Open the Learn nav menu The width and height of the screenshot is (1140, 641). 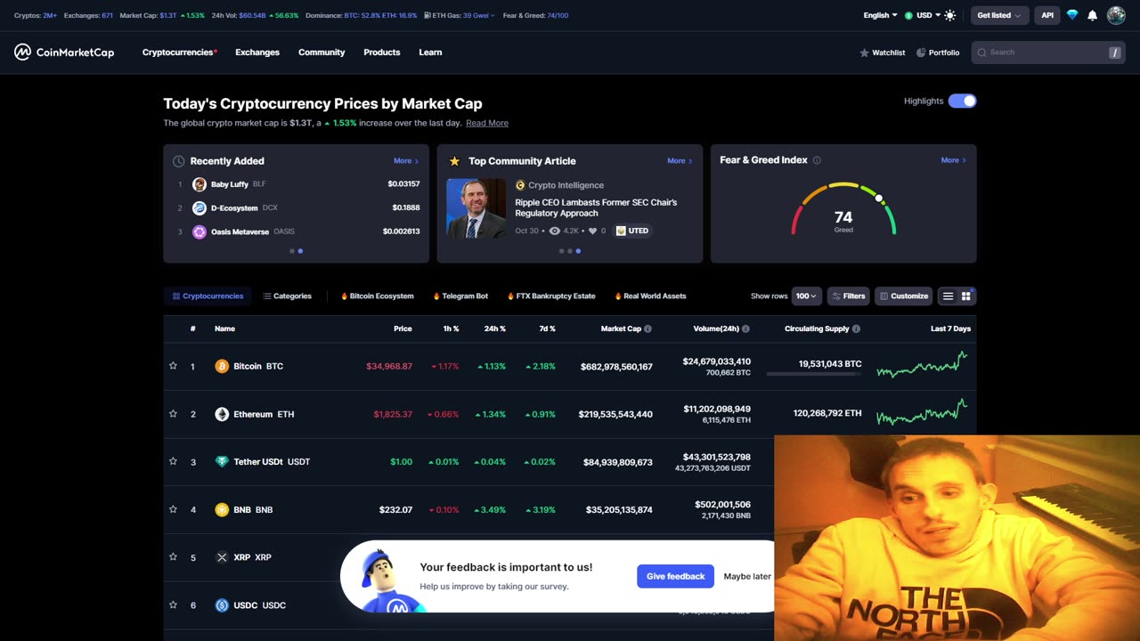[x=430, y=53]
